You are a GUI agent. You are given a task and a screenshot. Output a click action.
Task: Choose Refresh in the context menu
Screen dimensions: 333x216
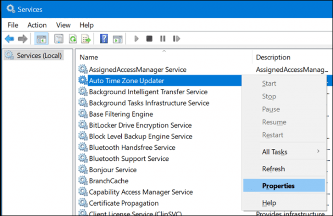tap(273, 169)
